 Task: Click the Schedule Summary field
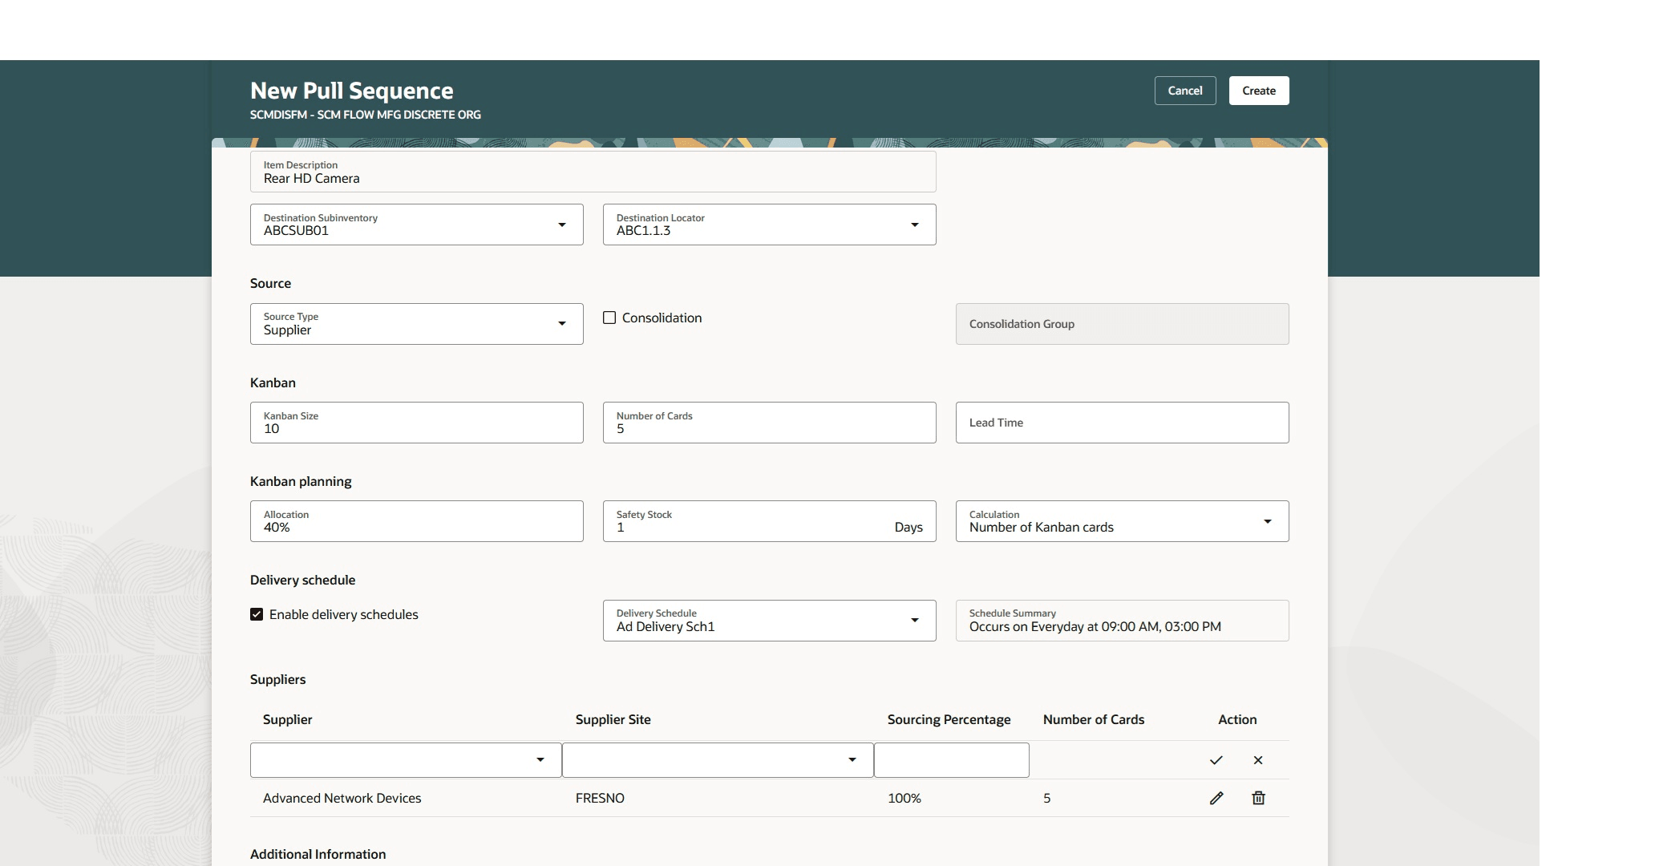point(1123,621)
